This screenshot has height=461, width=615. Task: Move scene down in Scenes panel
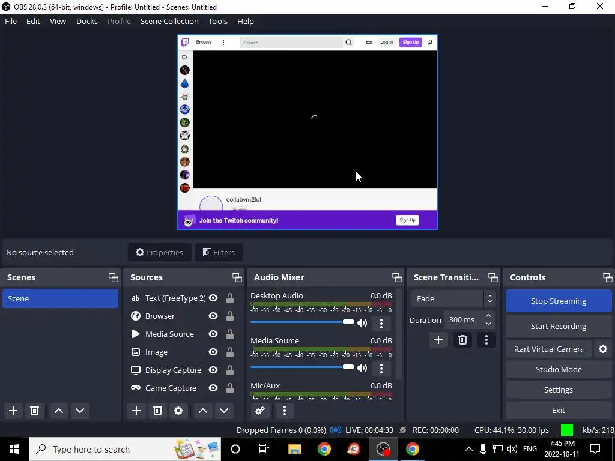[x=80, y=411]
